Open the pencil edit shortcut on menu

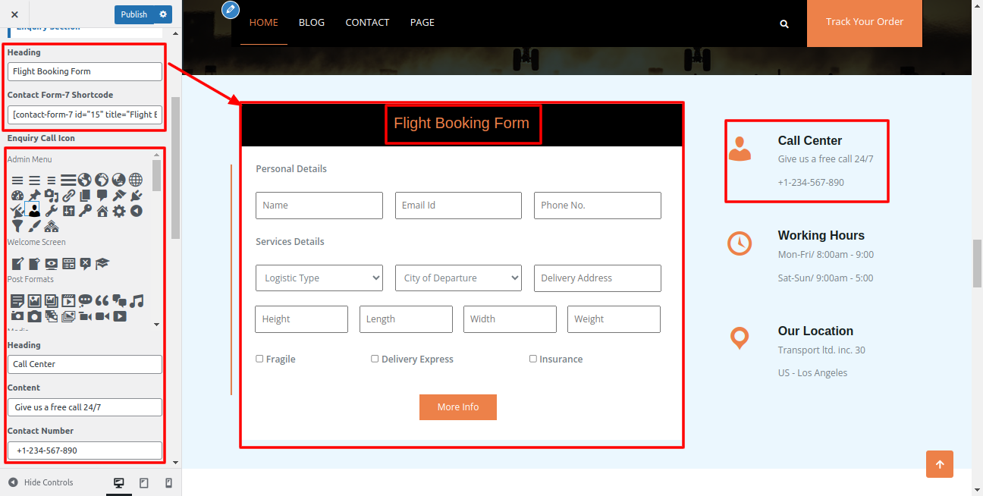click(x=231, y=10)
